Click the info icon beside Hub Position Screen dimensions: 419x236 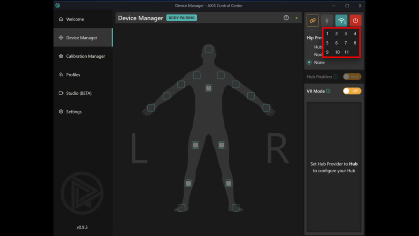(335, 77)
